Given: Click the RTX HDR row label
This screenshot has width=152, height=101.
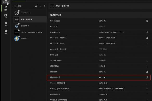Looking at the screenshot, I should tap(54, 27).
